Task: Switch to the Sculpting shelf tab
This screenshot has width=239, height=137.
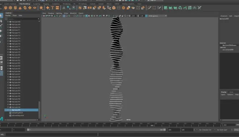Action: coord(37,4)
